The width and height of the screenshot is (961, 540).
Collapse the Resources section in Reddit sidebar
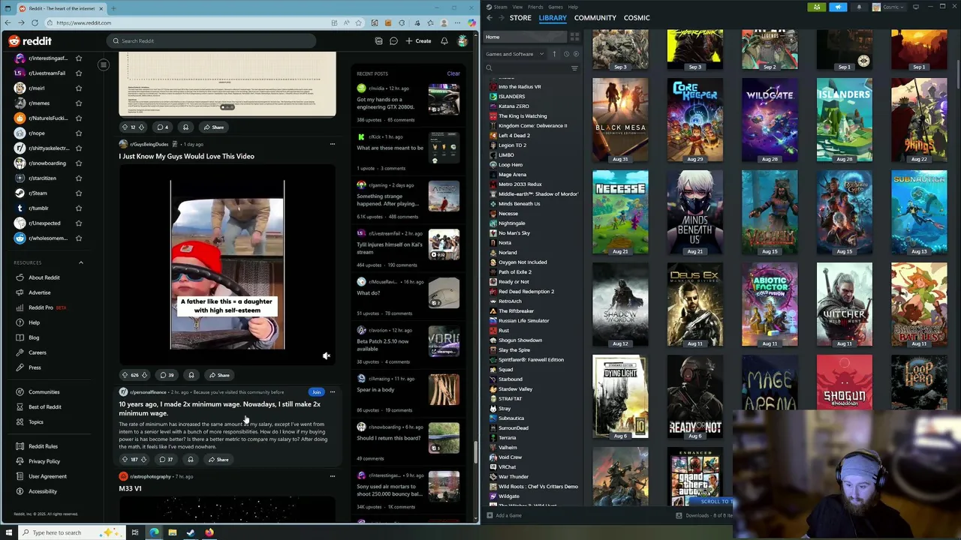81,262
